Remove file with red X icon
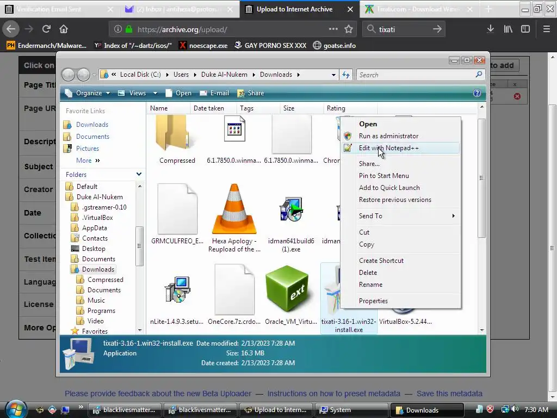The width and height of the screenshot is (557, 418). pyautogui.click(x=517, y=96)
